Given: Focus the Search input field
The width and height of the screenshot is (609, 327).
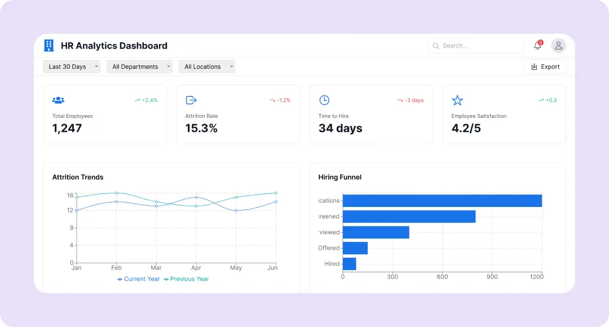Looking at the screenshot, I should click(x=479, y=46).
